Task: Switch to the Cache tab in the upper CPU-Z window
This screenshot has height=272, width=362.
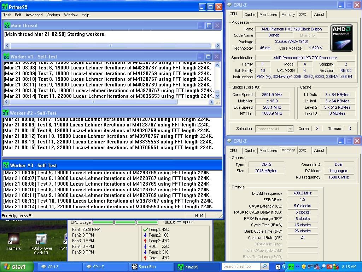Action: click(x=250, y=15)
